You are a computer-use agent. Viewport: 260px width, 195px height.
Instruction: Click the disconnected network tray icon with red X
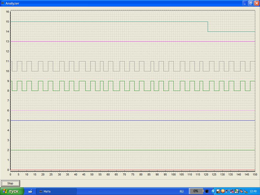pyautogui.click(x=232, y=191)
